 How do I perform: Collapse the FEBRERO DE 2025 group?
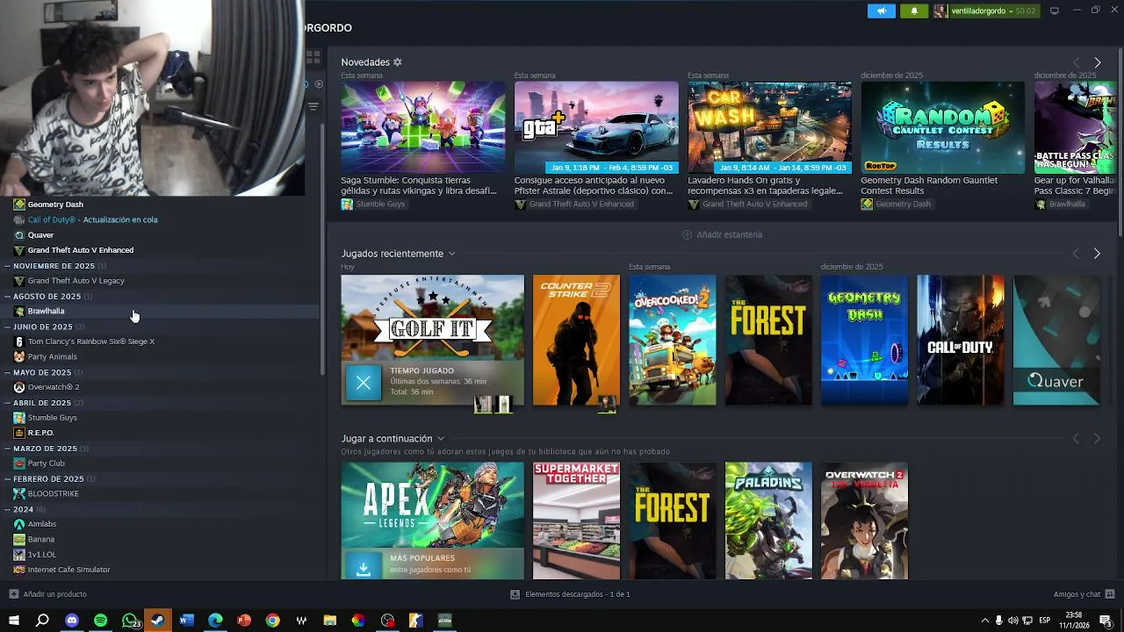7,479
